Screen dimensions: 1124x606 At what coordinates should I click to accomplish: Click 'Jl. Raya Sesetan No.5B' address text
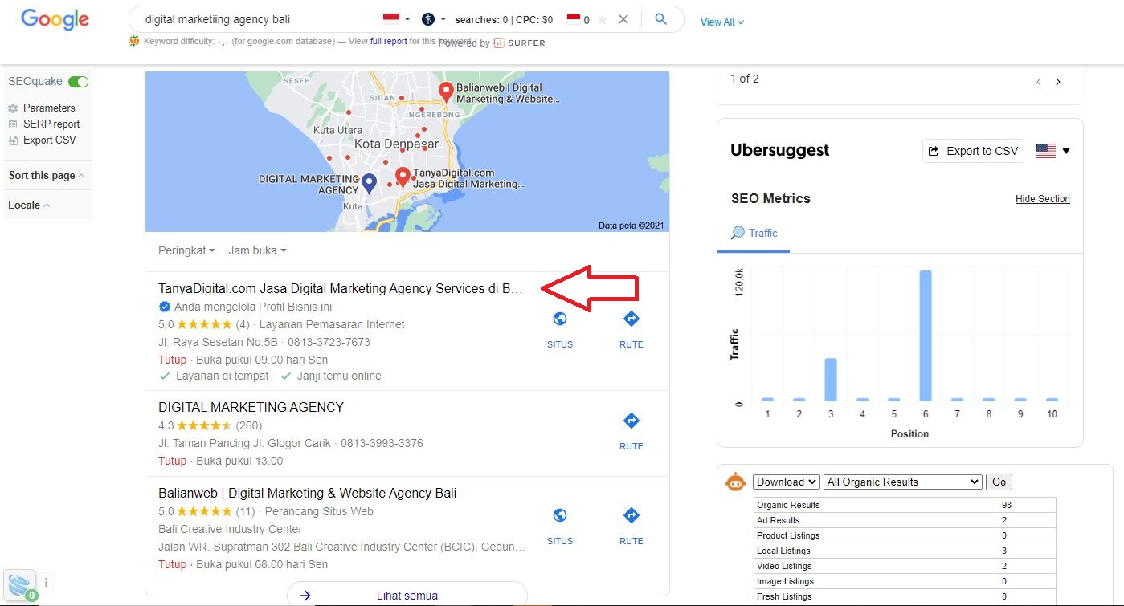(x=219, y=342)
